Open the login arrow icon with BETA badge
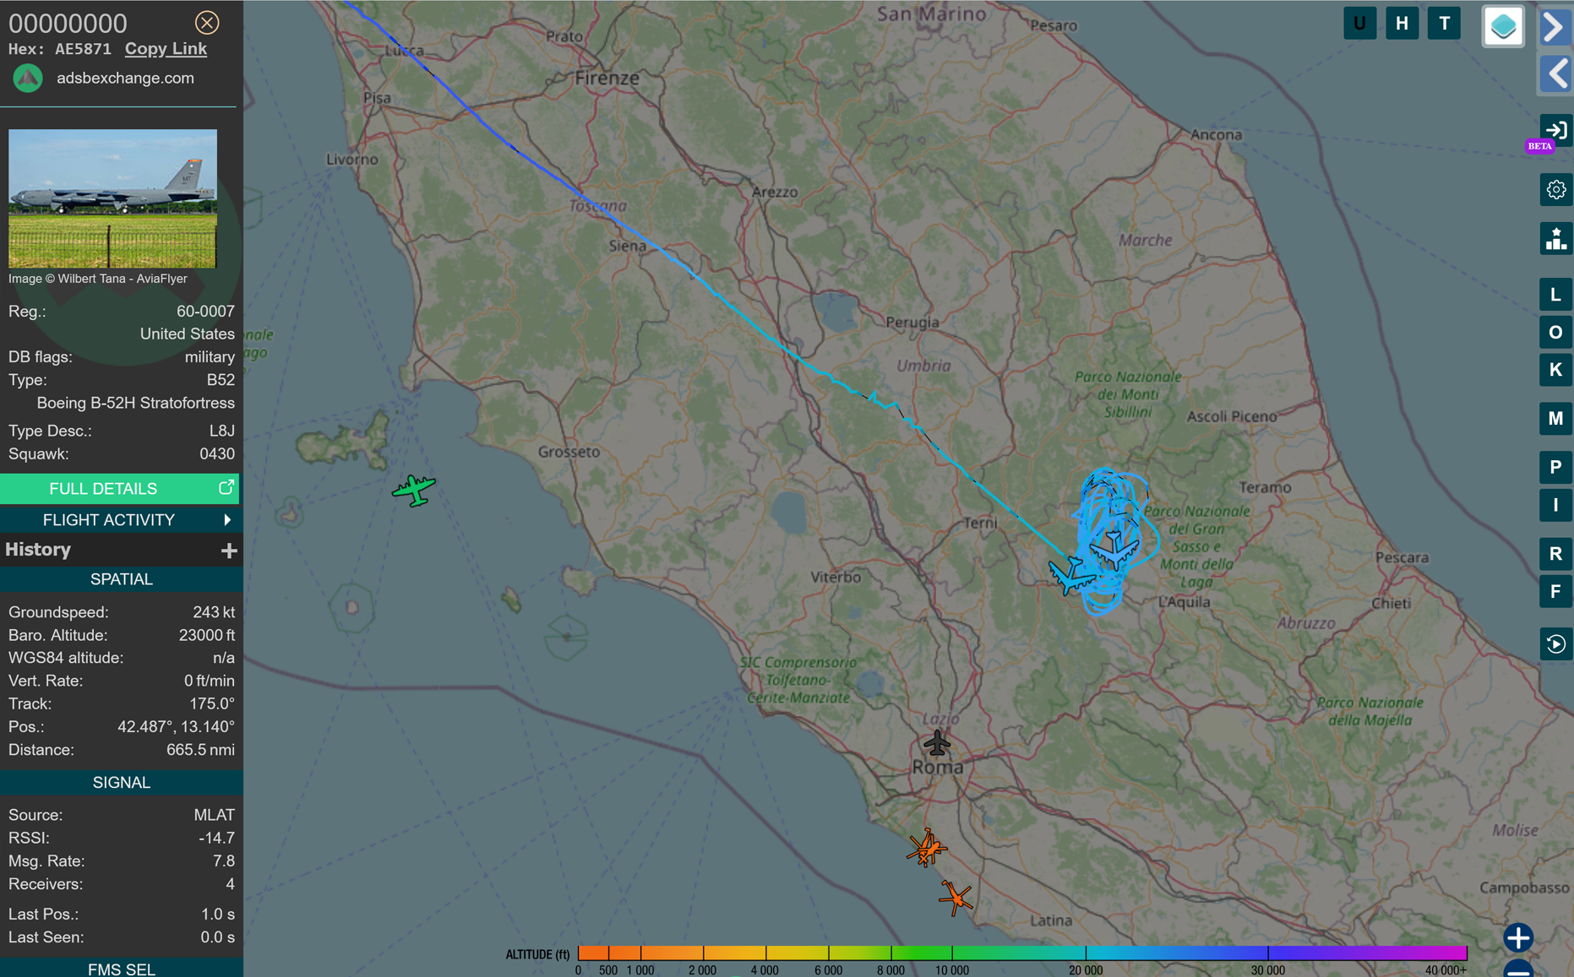The image size is (1574, 977). click(1555, 132)
